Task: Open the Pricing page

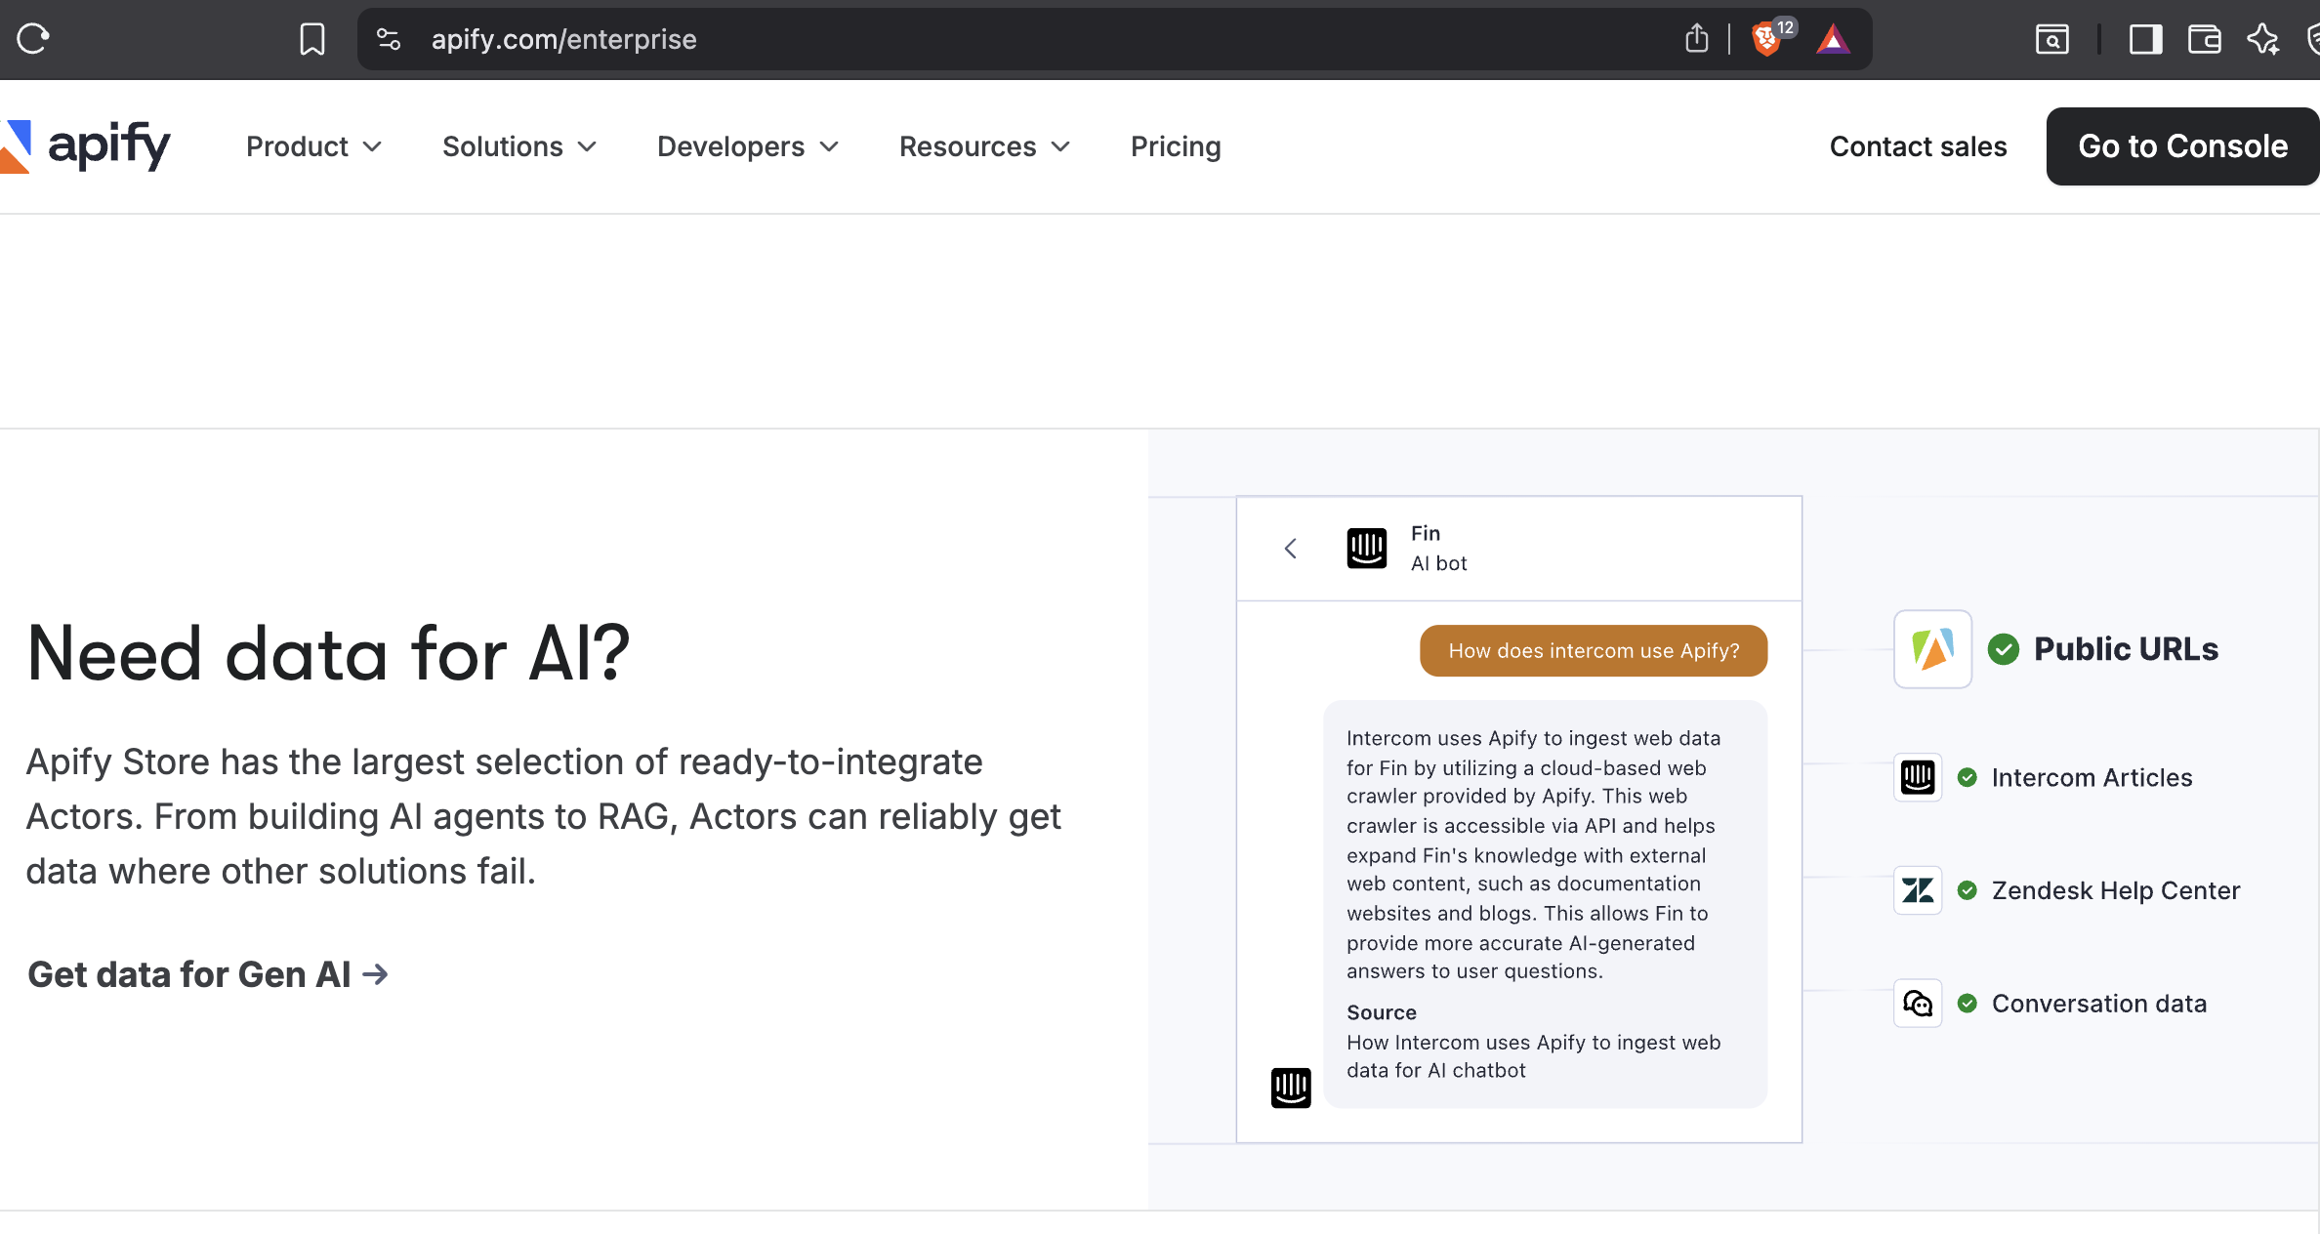Action: pos(1176,146)
